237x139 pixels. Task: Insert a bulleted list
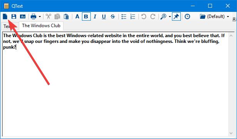click(x=124, y=16)
